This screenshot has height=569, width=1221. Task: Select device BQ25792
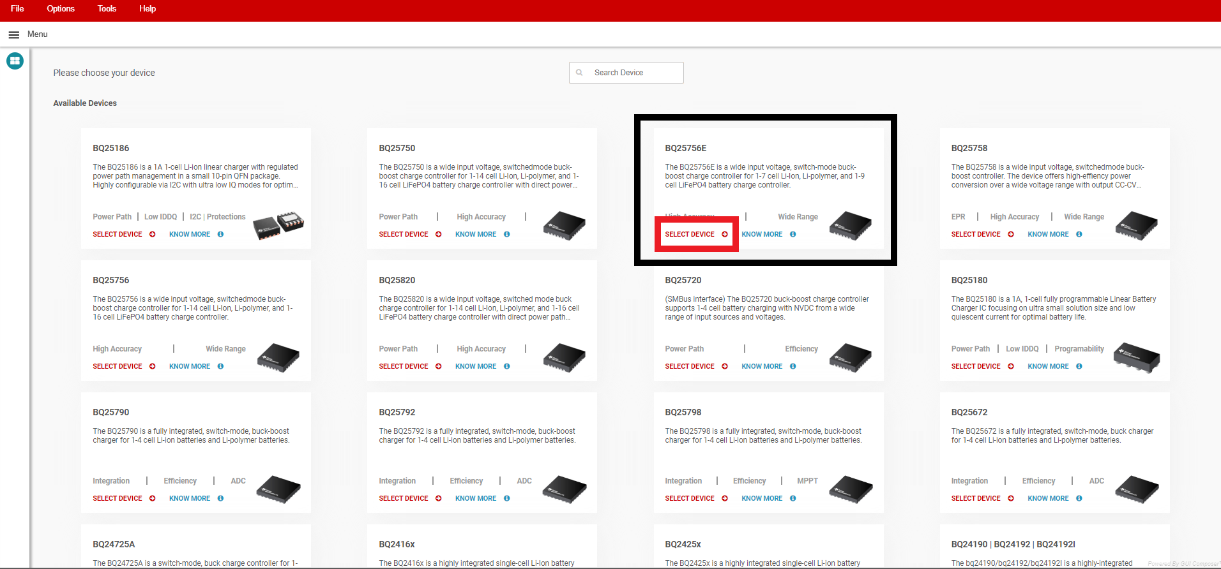[404, 499]
